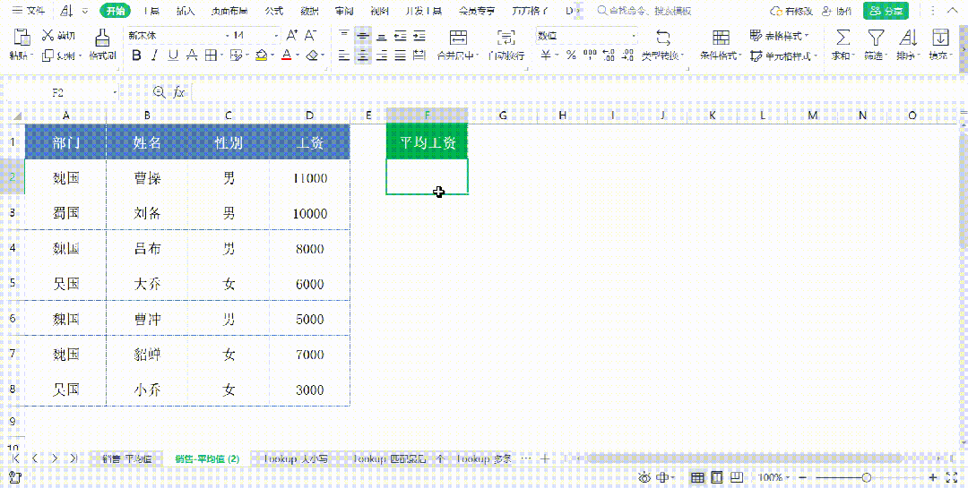Toggle underline formatting

(172, 56)
